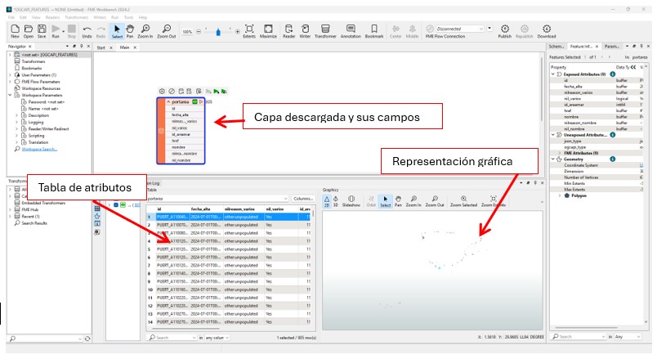Select the Pan tool in the main toolbar
This screenshot has height=359, width=657.
pos(131,32)
